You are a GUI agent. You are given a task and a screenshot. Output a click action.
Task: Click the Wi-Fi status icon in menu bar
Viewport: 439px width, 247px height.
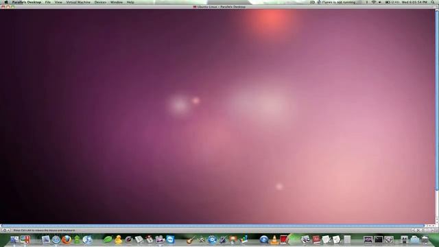[373, 2]
